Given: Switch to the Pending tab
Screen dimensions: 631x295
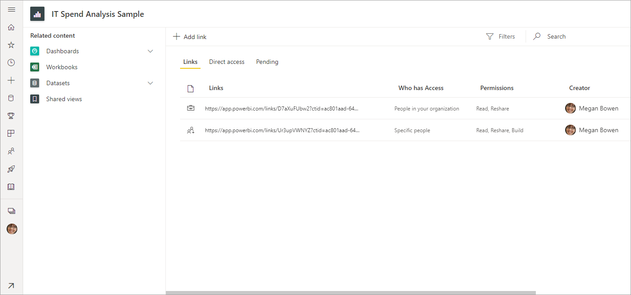Looking at the screenshot, I should [267, 62].
